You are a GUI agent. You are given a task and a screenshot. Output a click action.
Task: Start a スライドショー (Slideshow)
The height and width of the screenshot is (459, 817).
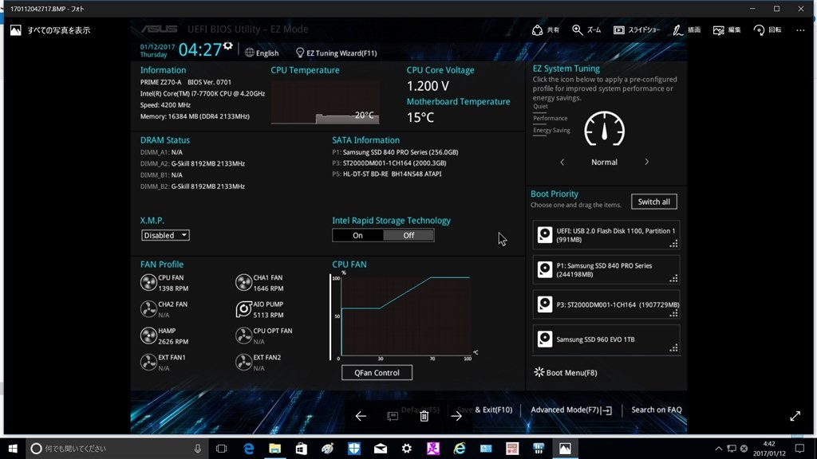click(619, 29)
